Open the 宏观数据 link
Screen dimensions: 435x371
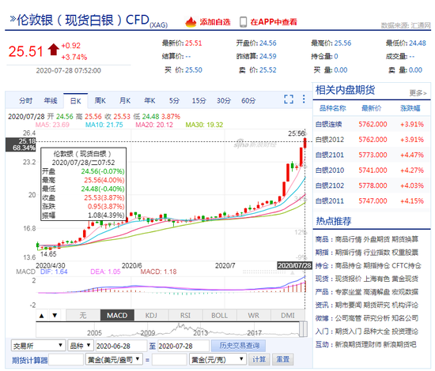coord(405,291)
